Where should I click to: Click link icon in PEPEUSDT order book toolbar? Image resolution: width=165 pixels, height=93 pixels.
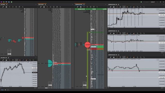(41, 7)
